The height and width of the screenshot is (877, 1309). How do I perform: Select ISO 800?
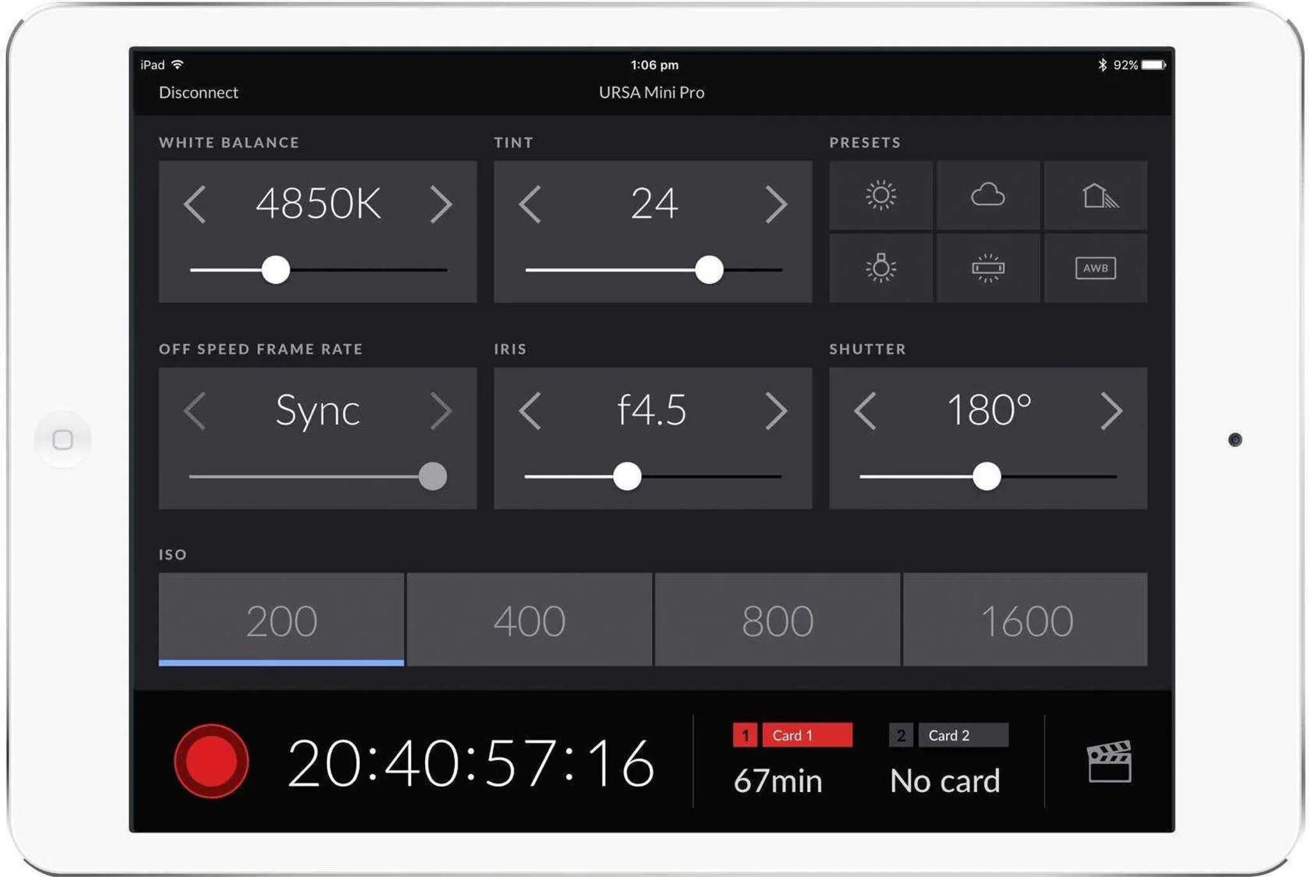click(x=777, y=620)
